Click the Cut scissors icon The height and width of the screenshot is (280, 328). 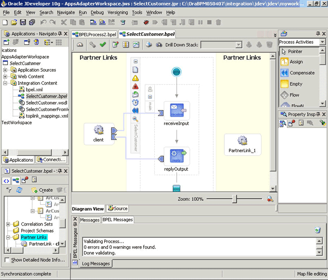pyautogui.click(x=64, y=22)
